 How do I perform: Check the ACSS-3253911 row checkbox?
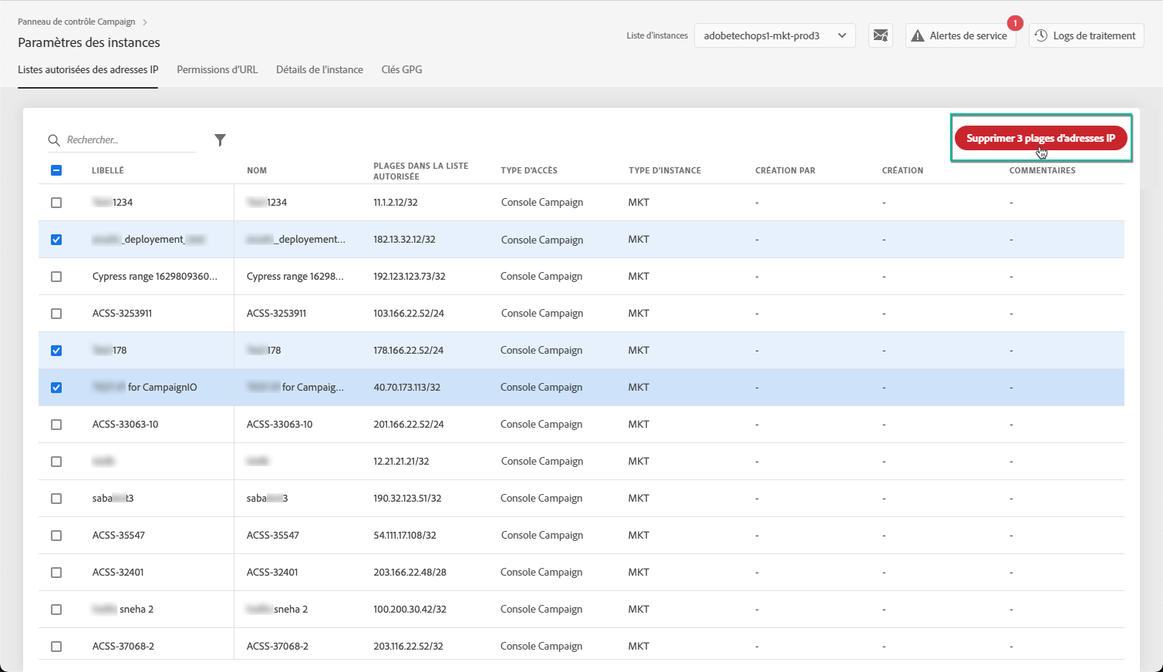tap(56, 314)
